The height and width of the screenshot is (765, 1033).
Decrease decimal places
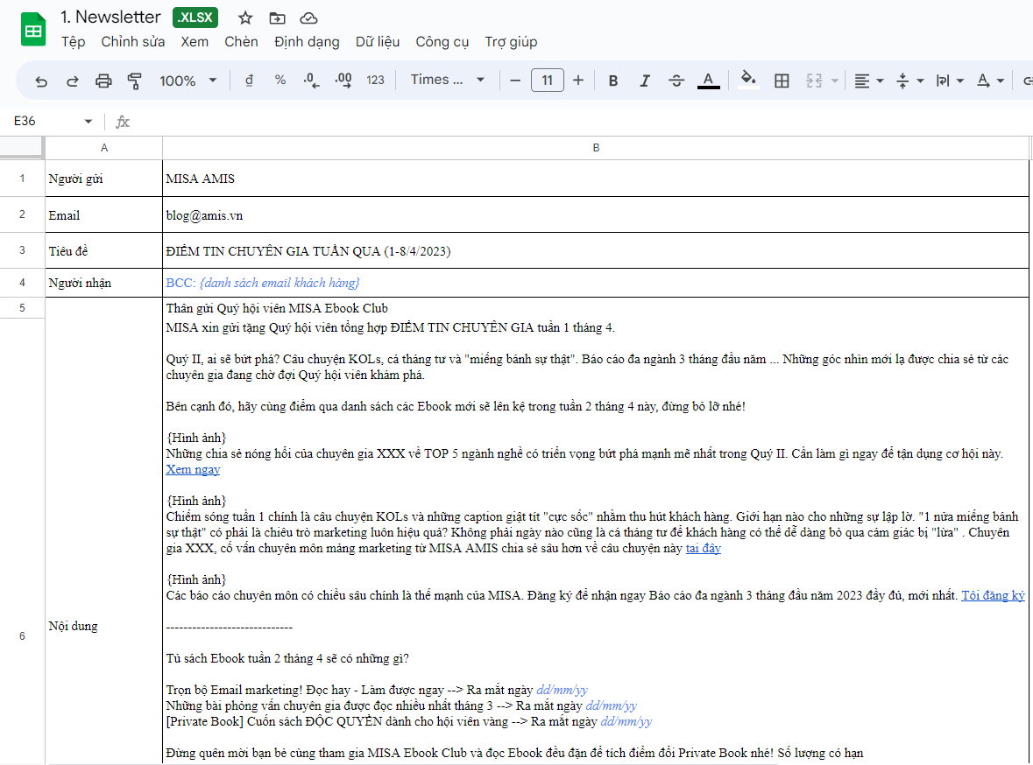pyautogui.click(x=311, y=81)
